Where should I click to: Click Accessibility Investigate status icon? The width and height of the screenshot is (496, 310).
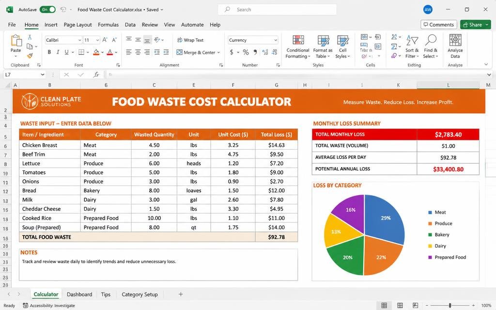click(x=26, y=305)
